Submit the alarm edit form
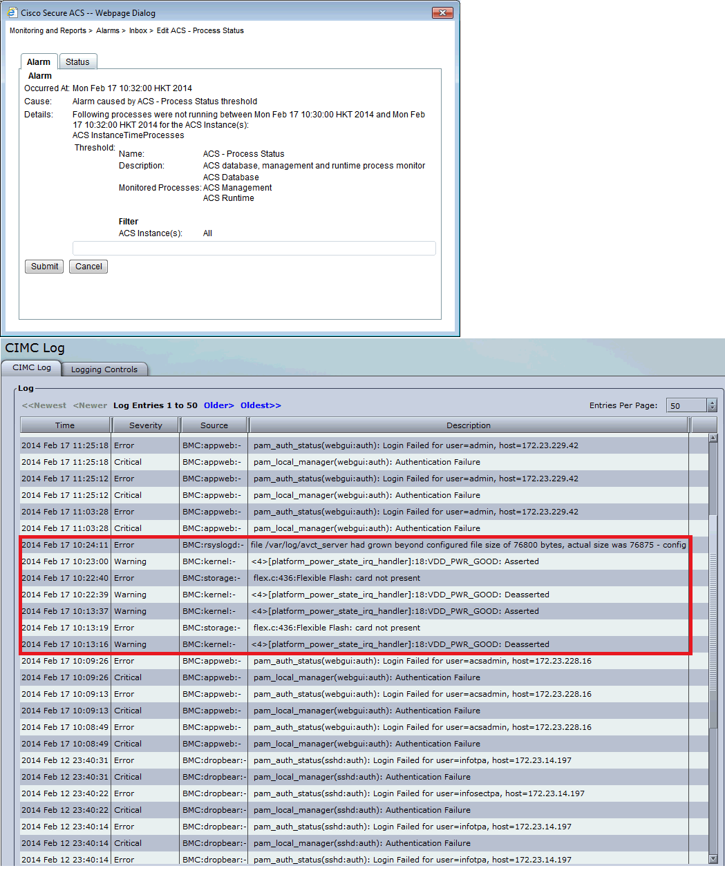 (x=44, y=267)
